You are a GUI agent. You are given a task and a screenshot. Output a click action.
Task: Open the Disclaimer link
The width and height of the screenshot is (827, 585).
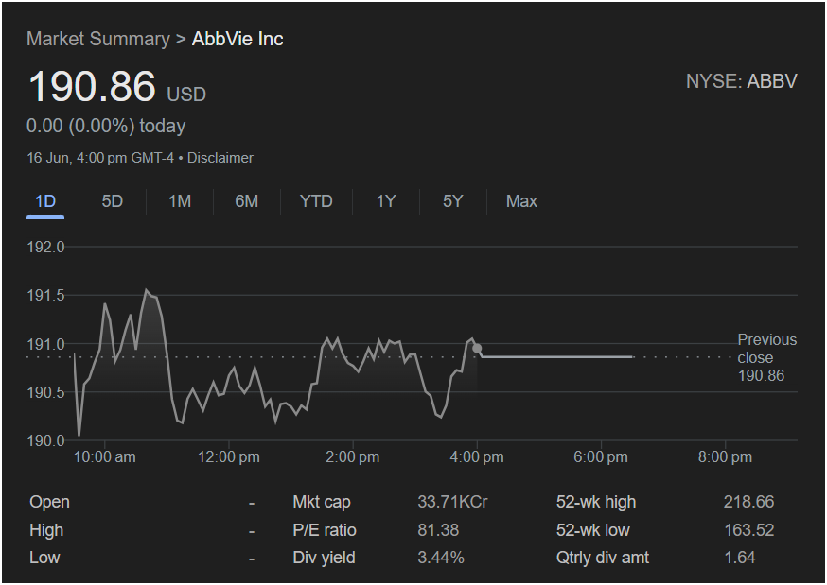pos(220,158)
